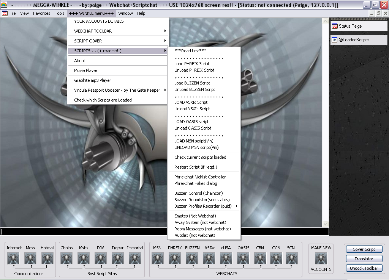This screenshot has height=280, width=389.
Task: Open the Mshs script site icon
Action: pos(84,258)
